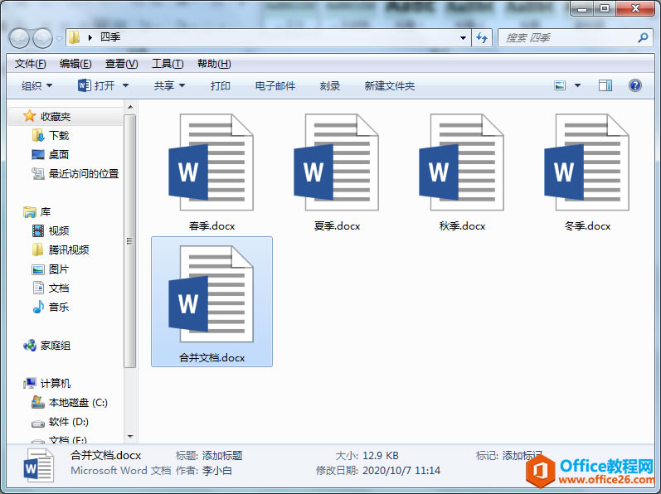The image size is (661, 494).
Task: Click the 打开 button with Word icon
Action: (x=96, y=86)
